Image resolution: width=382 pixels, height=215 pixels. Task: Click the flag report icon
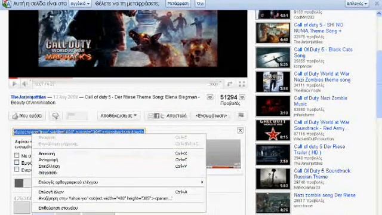pos(241,115)
